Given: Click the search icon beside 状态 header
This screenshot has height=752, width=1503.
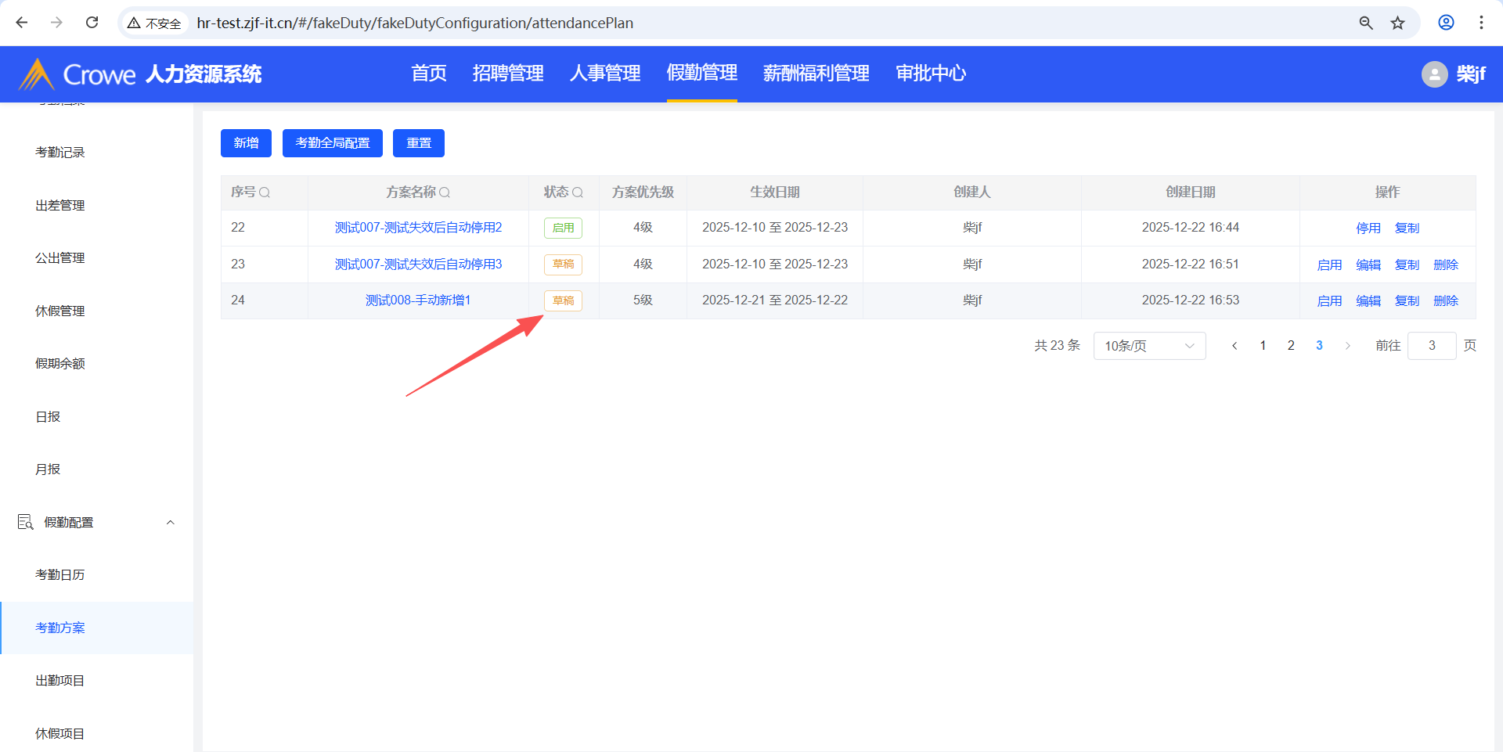Looking at the screenshot, I should [x=578, y=192].
